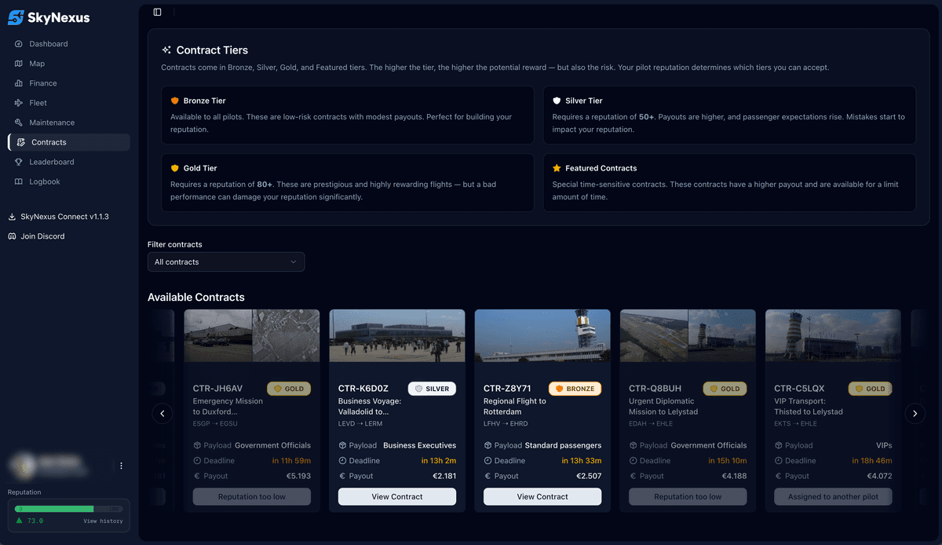Go back using the left carousel arrow

(x=162, y=413)
